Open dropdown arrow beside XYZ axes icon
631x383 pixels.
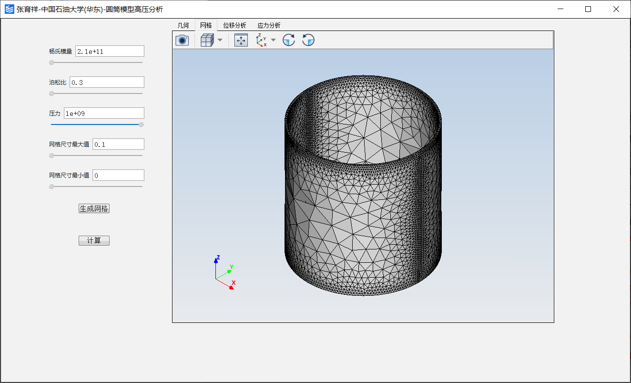273,41
